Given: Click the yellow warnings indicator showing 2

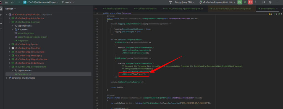Looking at the screenshot, I should (270, 14).
